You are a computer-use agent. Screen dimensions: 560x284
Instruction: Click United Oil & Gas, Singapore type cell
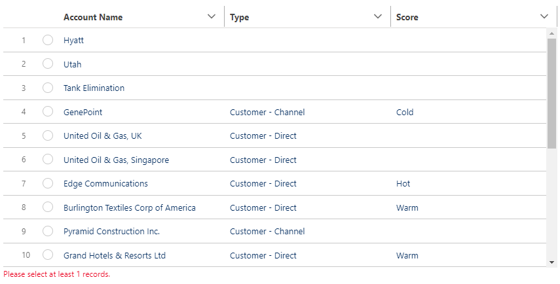click(x=263, y=160)
